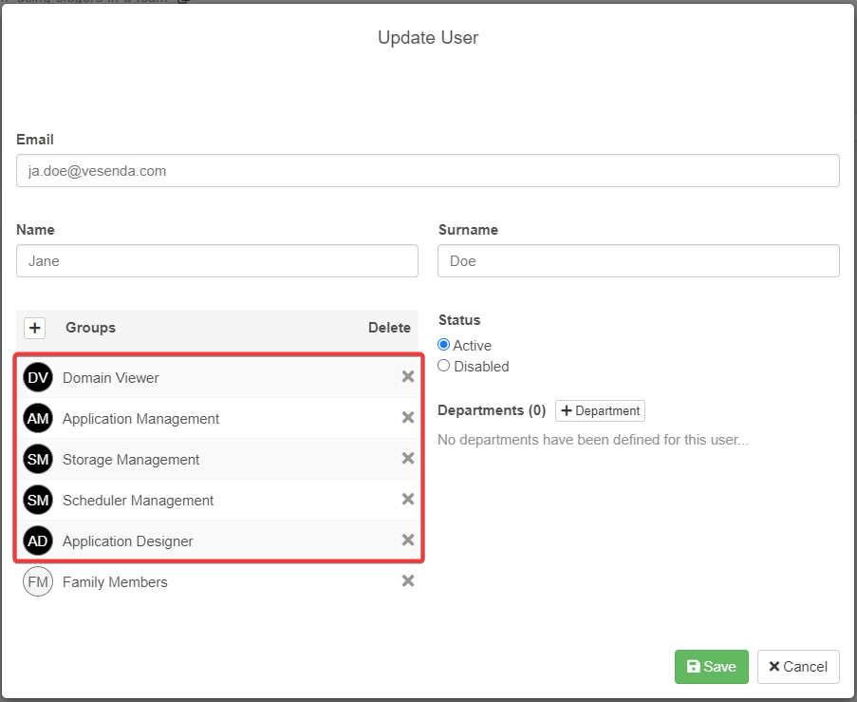Screen dimensions: 857x702
Task: Remove the Domain Viewer group
Action: click(408, 377)
